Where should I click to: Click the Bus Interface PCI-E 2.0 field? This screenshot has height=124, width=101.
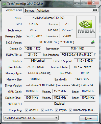(x=77, y=55)
